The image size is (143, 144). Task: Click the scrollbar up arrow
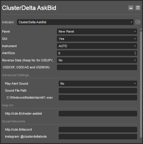[141, 29]
